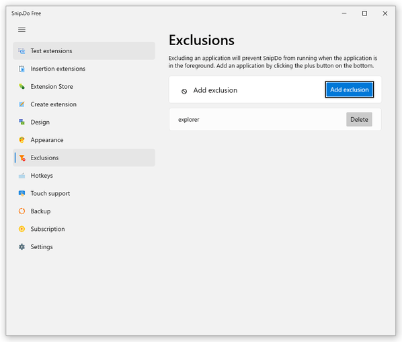Click the Appearance palette icon

point(22,140)
